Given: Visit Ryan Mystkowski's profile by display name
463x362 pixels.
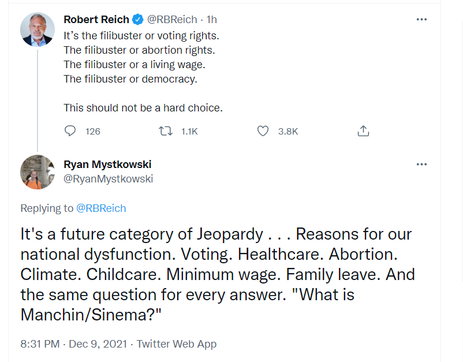Looking at the screenshot, I should pyautogui.click(x=107, y=165).
